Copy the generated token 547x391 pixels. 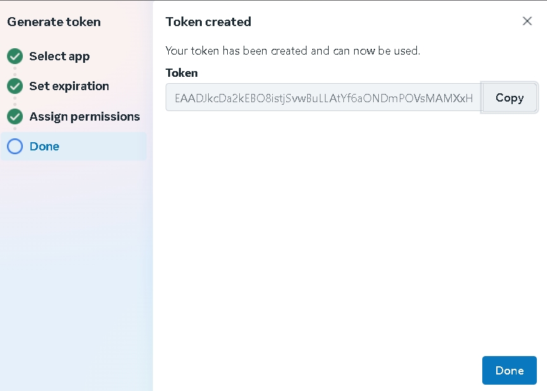point(509,98)
